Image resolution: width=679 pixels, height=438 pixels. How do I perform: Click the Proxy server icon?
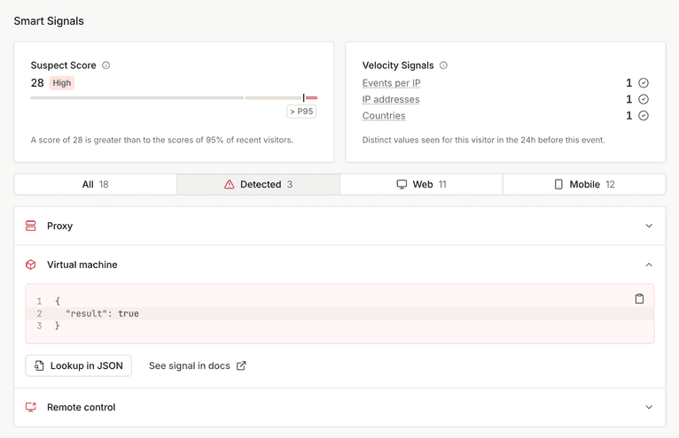pos(31,227)
